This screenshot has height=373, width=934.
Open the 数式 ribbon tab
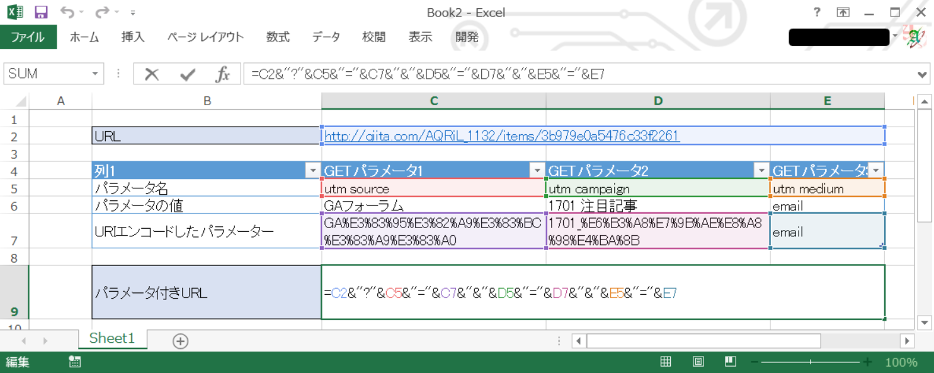(278, 37)
